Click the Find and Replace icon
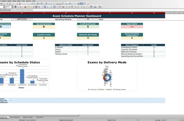184x121 pixels. click(32, 4)
